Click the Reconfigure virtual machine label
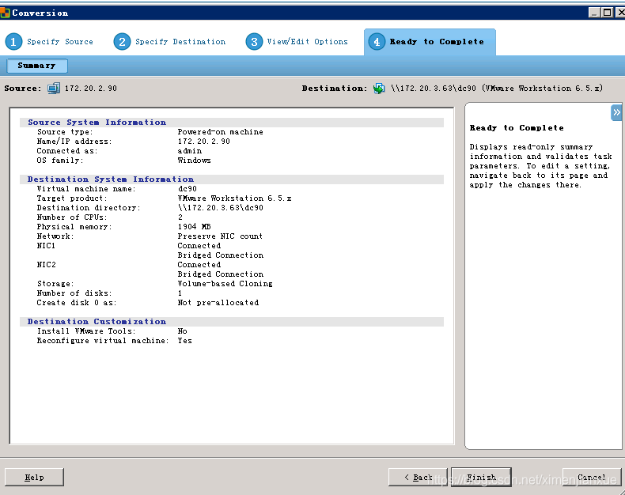Screen dimensions: 625x495 tap(102, 341)
